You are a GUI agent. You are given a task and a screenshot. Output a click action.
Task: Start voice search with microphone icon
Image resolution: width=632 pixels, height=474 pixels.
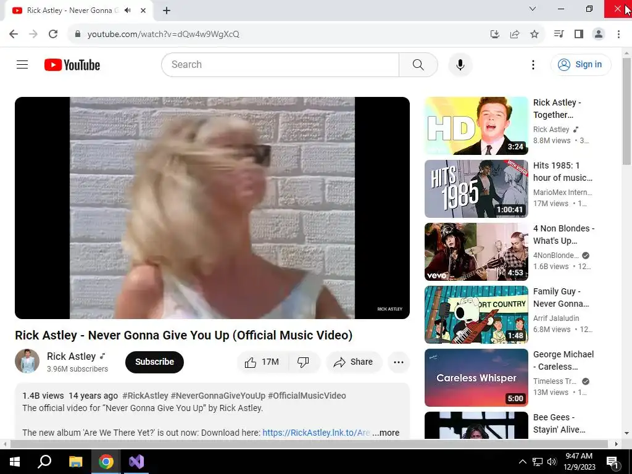(x=460, y=64)
